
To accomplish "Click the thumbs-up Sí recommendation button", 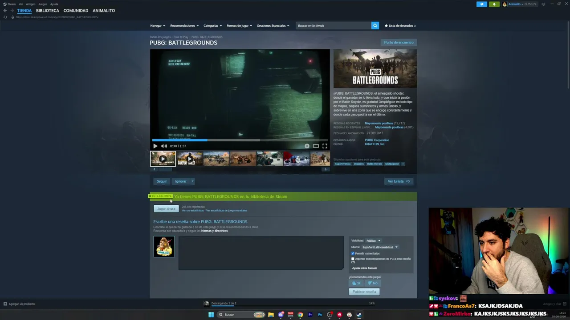I will click(356, 283).
